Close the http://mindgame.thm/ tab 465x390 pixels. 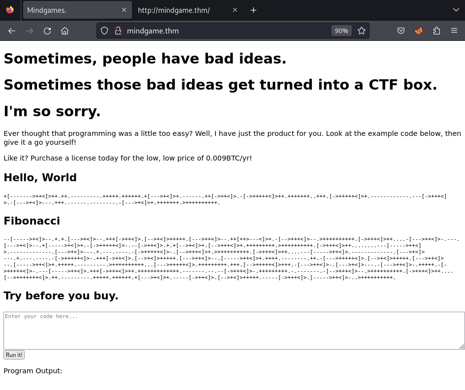point(235,10)
